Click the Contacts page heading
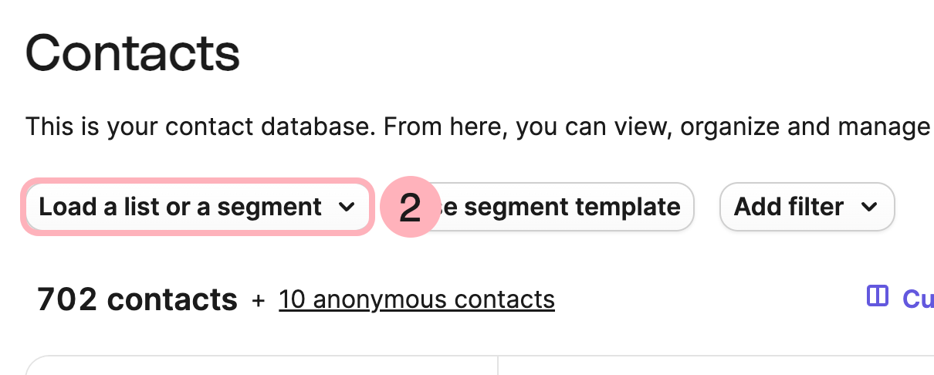Image resolution: width=934 pixels, height=375 pixels. pyautogui.click(x=133, y=53)
